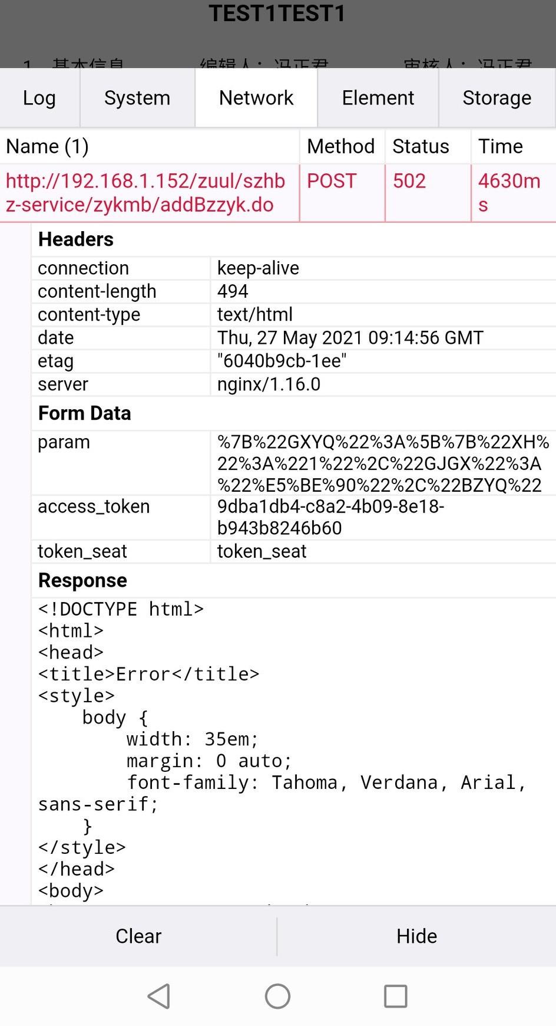This screenshot has width=556, height=1026.
Task: Click the POST method cell
Action: click(342, 193)
